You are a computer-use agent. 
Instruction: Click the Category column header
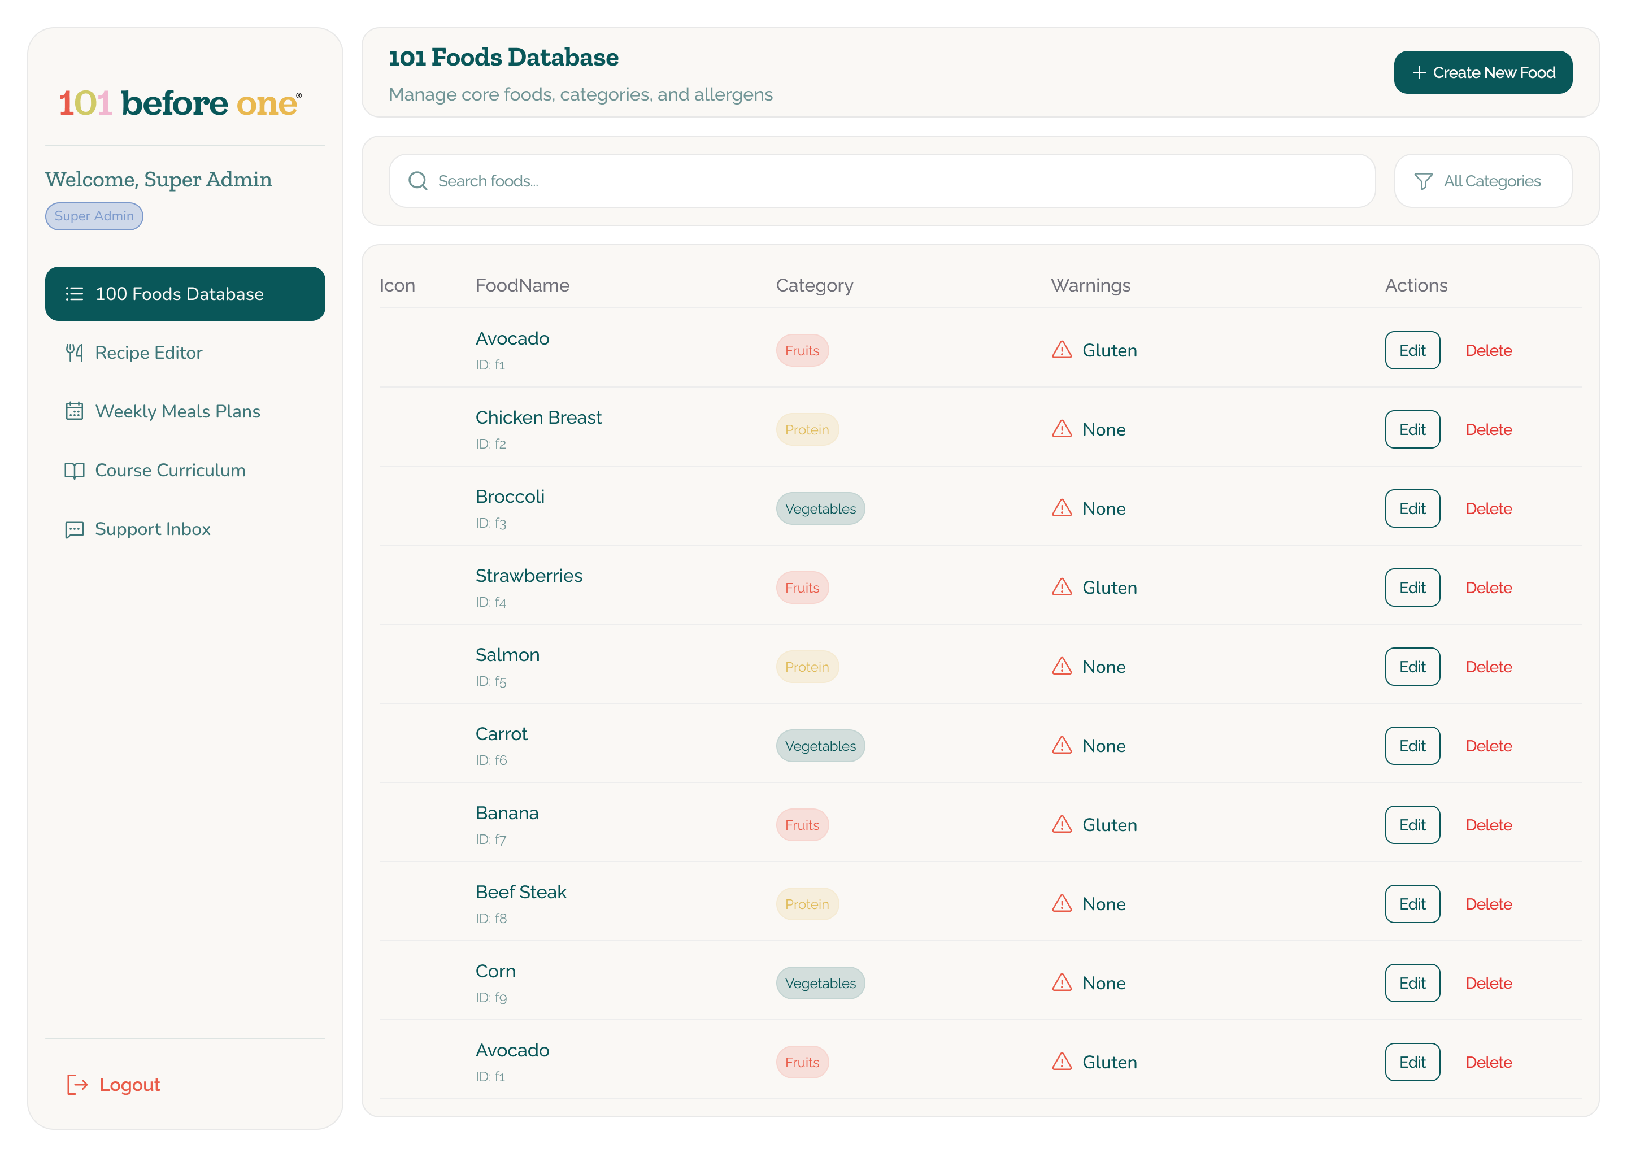[x=814, y=286]
